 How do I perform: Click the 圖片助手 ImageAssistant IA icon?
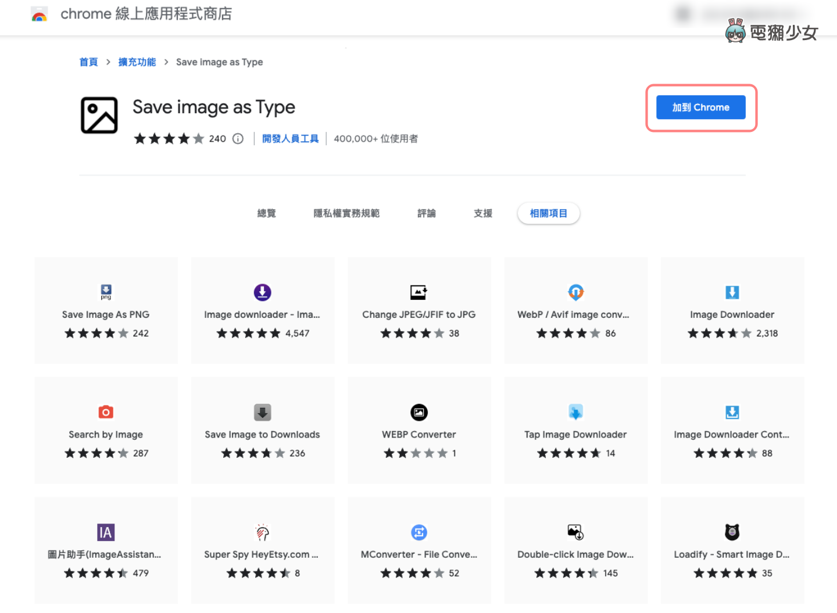(106, 532)
